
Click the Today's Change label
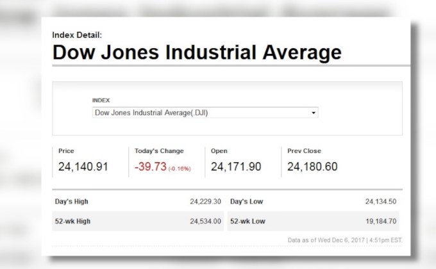[x=159, y=151]
